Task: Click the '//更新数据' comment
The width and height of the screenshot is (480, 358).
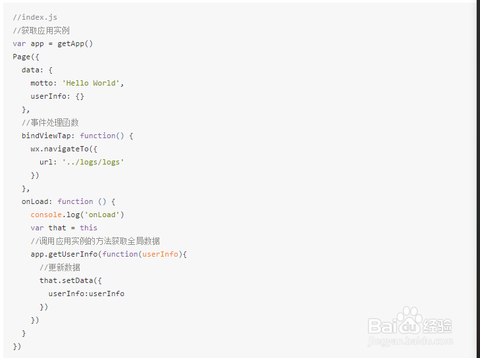Action: (59, 267)
